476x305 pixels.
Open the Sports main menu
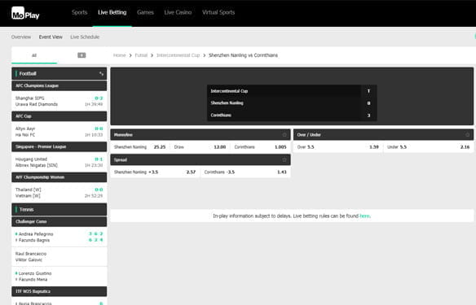click(80, 12)
